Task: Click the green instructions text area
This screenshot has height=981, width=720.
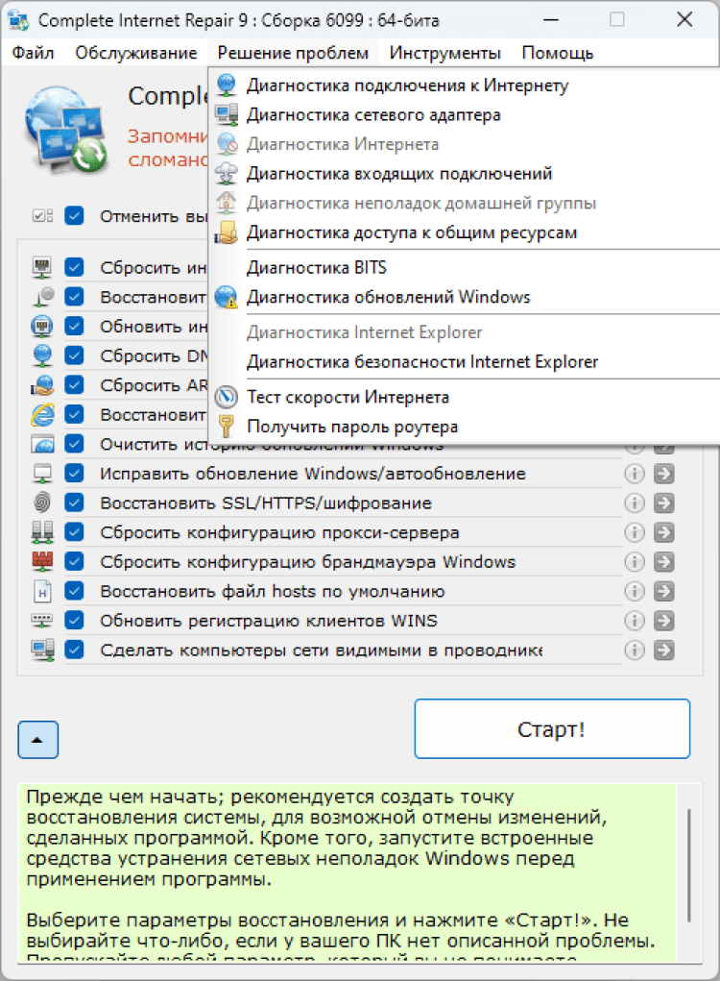Action: pos(347,872)
